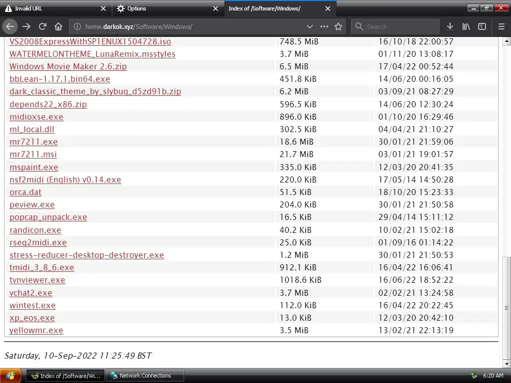Reload the current page

42,26
